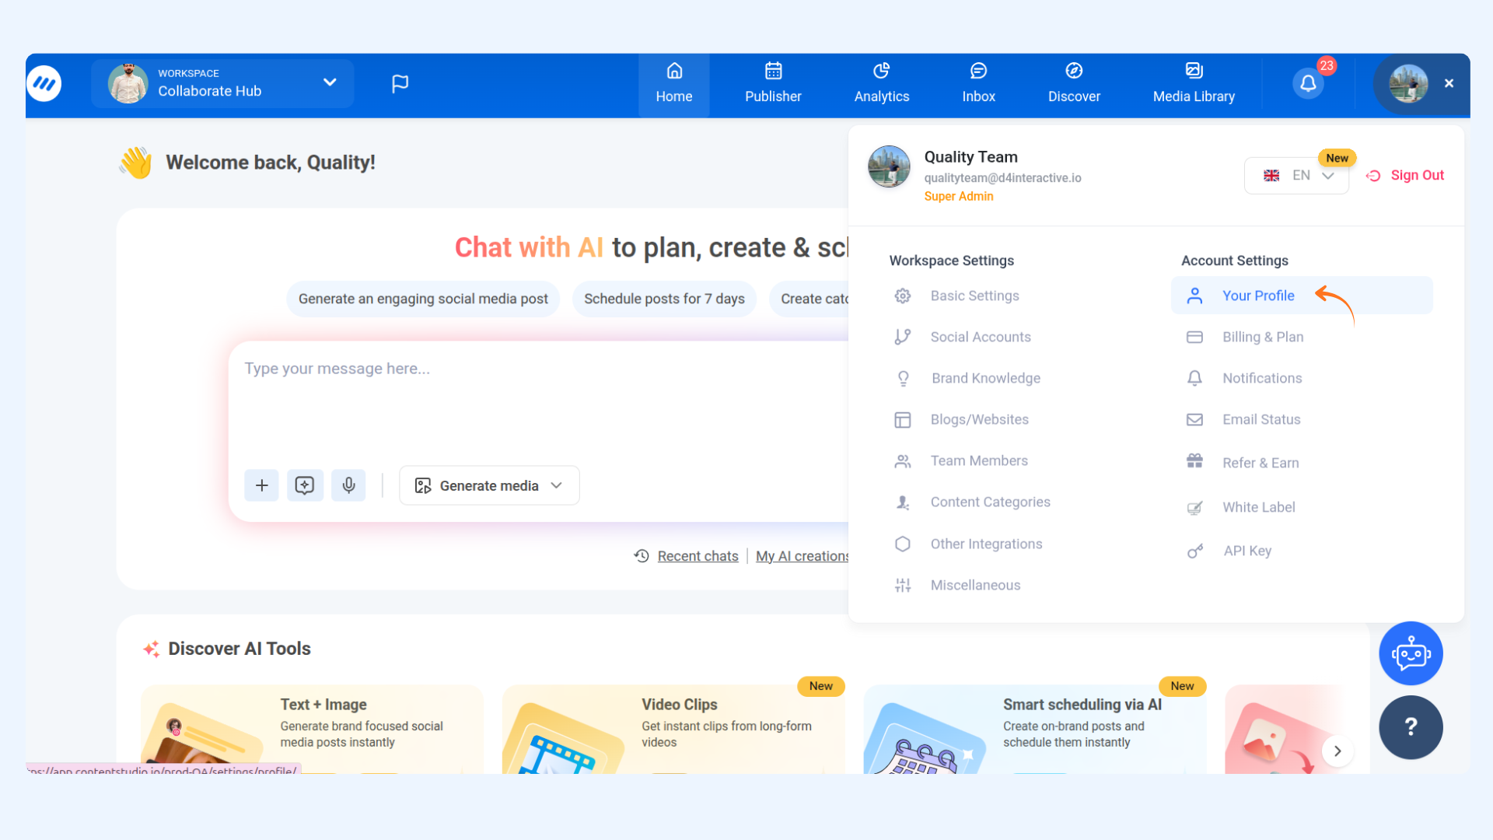Screen dimensions: 1493x840
Task: Click the microphone voice input icon
Action: click(348, 485)
